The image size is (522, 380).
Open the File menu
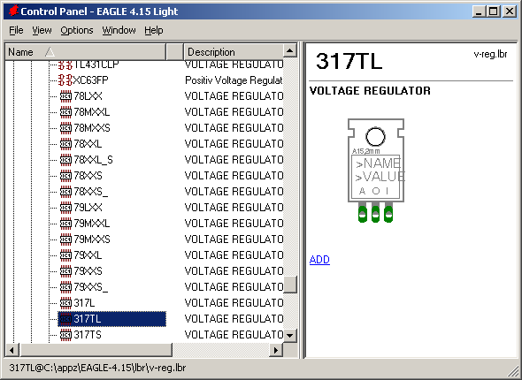pos(16,30)
